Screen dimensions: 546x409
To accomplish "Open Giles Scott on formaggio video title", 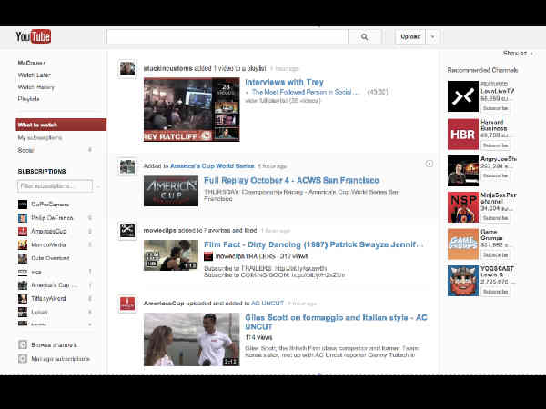I will tap(336, 322).
